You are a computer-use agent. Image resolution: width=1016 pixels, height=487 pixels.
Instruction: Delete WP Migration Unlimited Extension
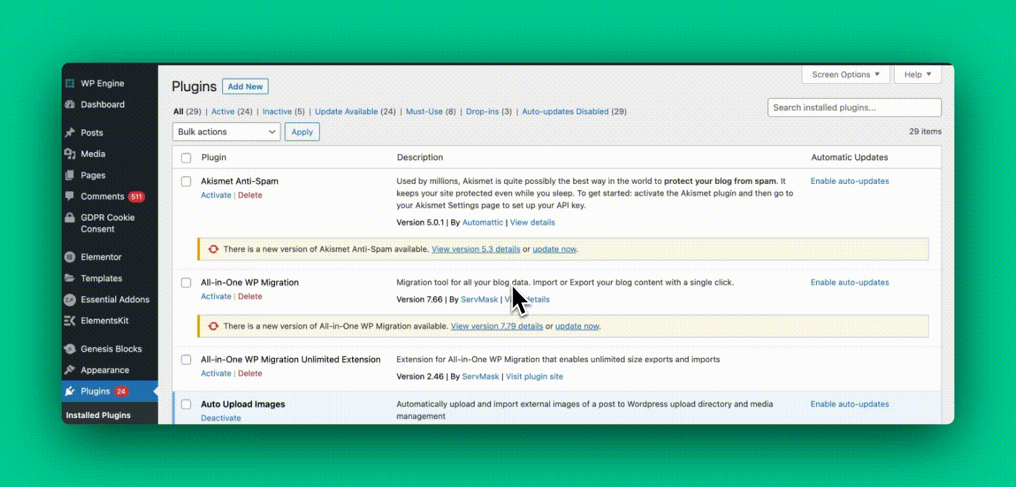250,374
